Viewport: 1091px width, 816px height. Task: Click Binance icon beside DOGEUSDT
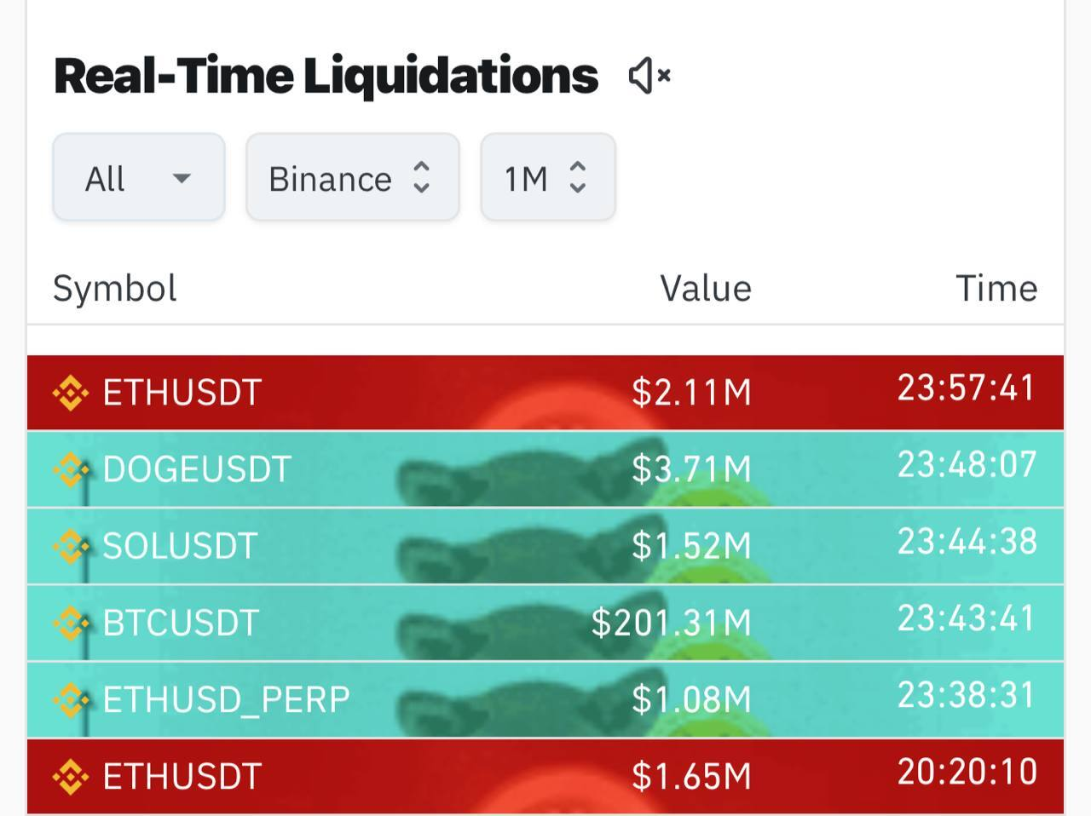coord(70,469)
